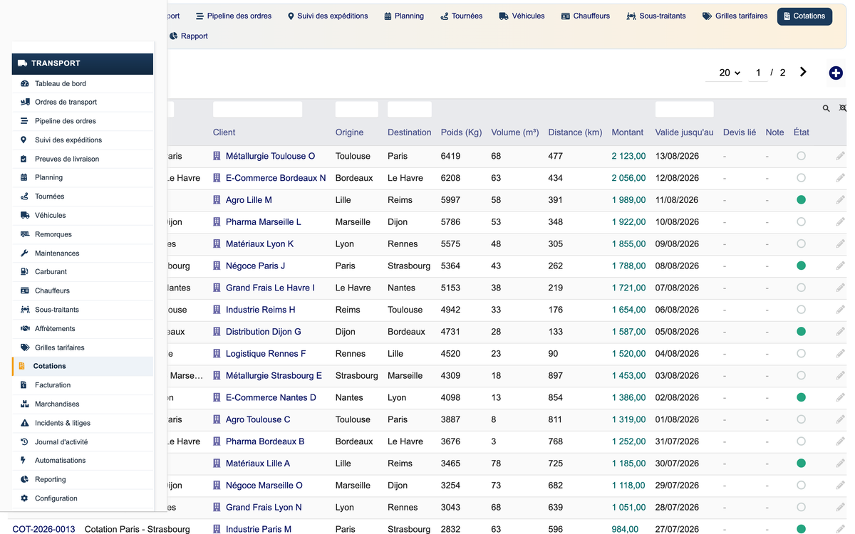Toggle green État dot for E-Commerce Nantes D
The width and height of the screenshot is (855, 534).
(x=801, y=397)
